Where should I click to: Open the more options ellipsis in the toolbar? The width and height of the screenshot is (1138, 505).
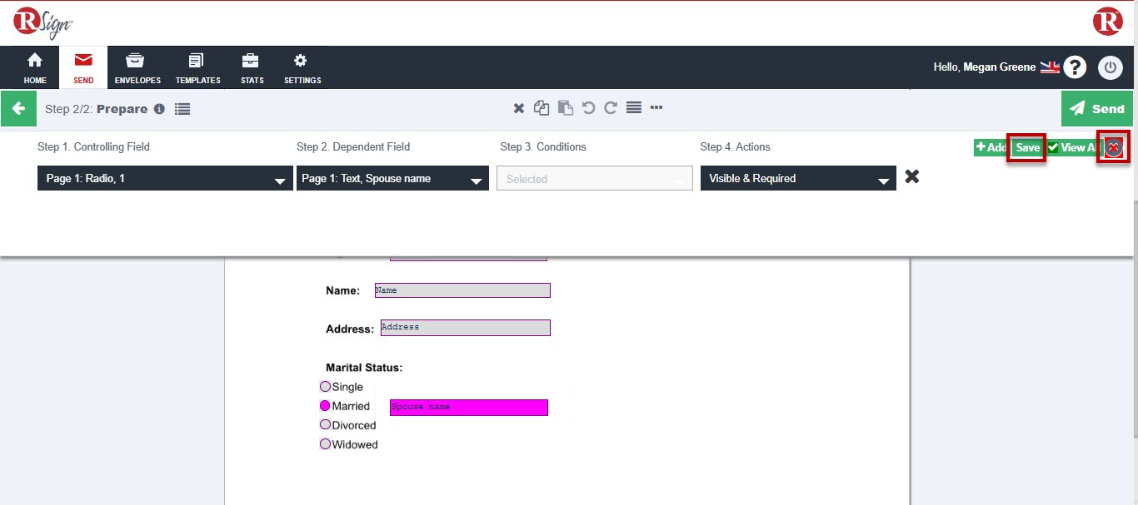coord(656,107)
